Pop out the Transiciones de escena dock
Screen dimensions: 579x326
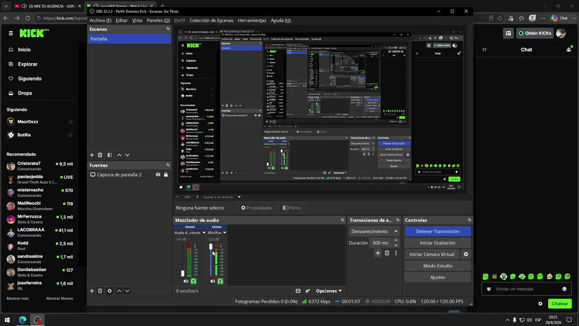click(x=398, y=220)
